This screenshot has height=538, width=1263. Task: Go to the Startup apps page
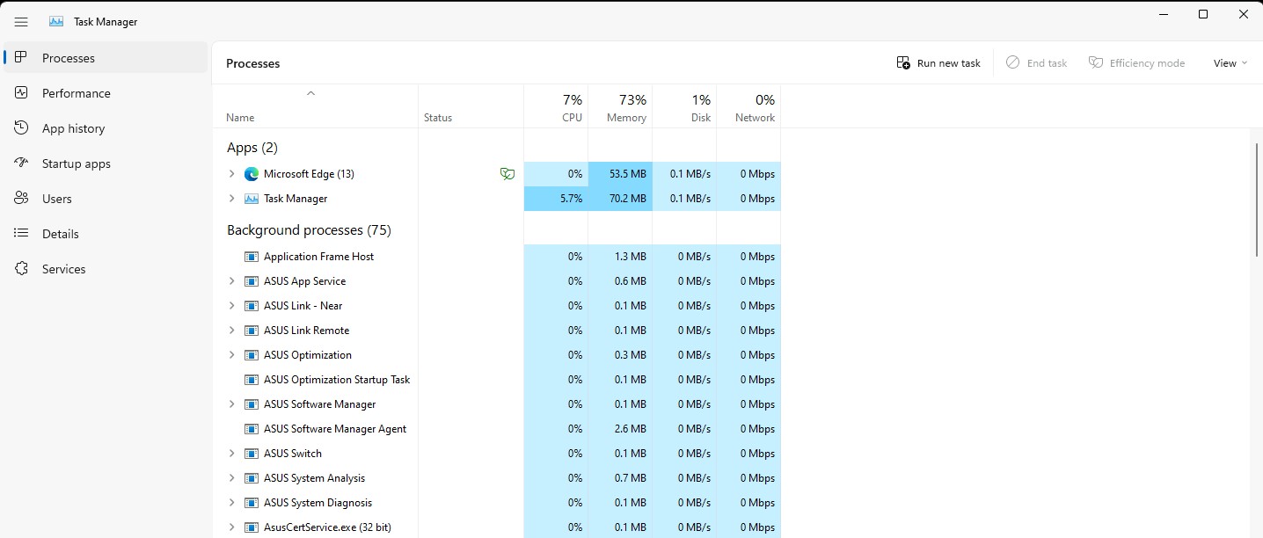coord(106,164)
